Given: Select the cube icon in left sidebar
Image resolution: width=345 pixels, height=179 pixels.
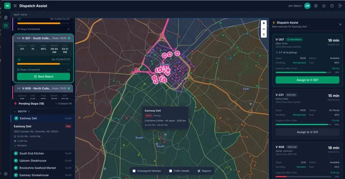Looking at the screenshot, I should coord(6,18).
